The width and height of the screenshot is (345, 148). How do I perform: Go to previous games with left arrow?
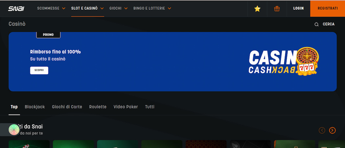tap(322, 130)
